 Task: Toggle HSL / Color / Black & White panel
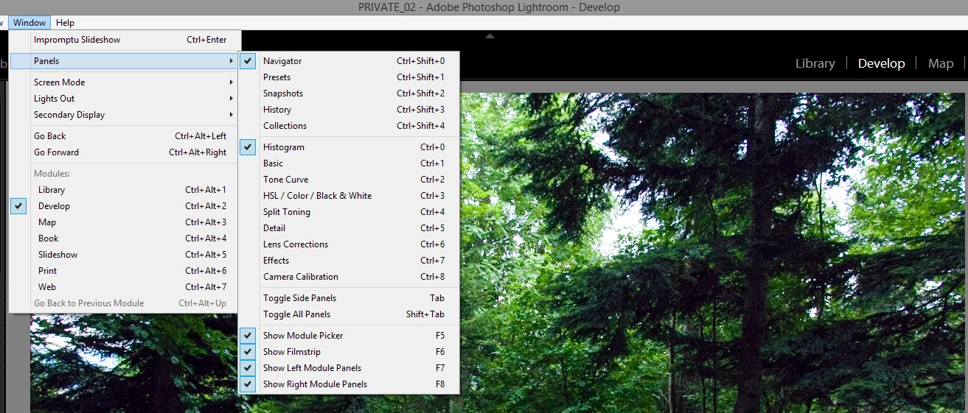[349, 196]
